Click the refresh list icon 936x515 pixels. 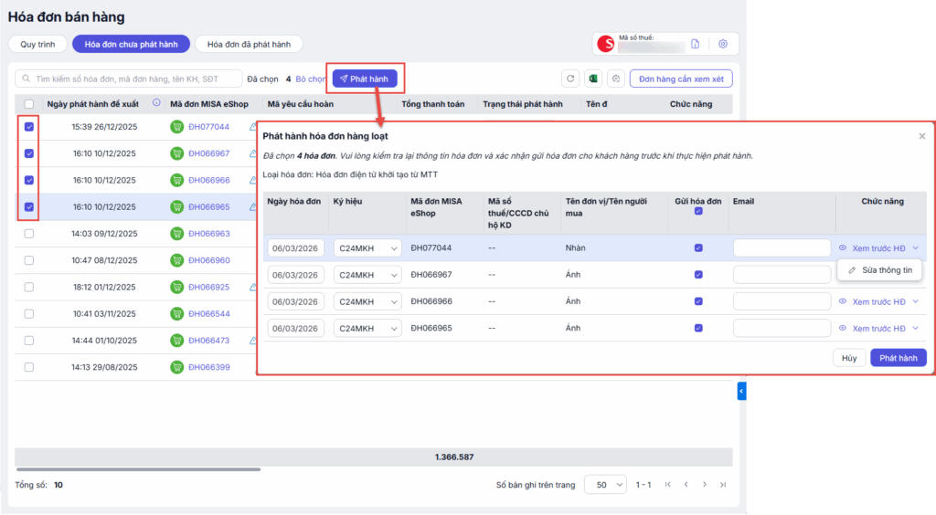coord(571,79)
